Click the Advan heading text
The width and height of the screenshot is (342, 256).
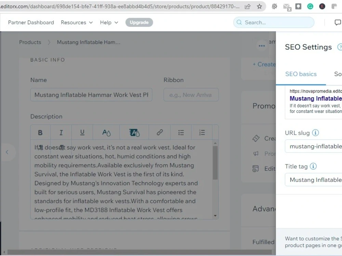click(264, 209)
